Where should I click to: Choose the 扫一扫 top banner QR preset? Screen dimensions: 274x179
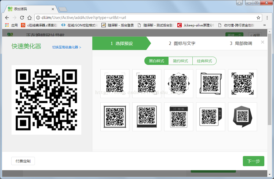178,117
